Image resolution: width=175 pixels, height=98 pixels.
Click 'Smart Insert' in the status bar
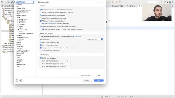tap(122, 97)
